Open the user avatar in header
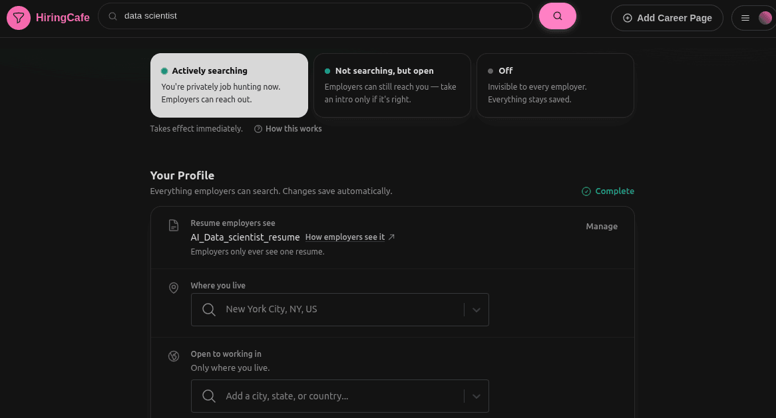The height and width of the screenshot is (418, 776). tap(765, 18)
